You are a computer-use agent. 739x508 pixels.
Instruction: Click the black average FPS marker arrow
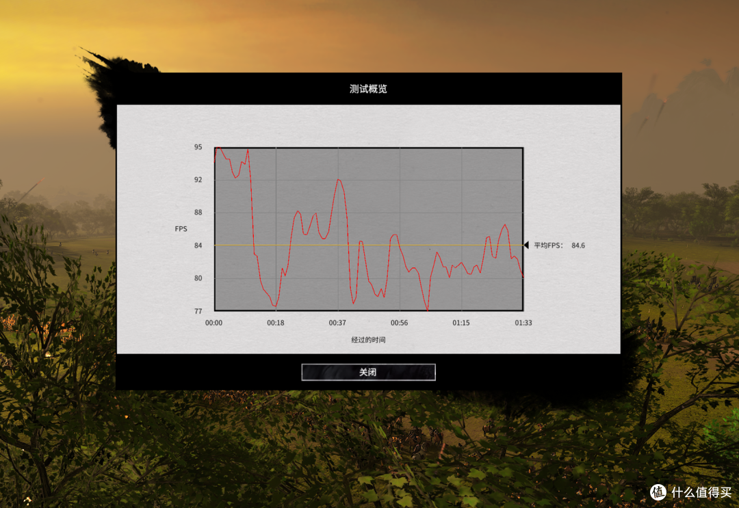526,245
